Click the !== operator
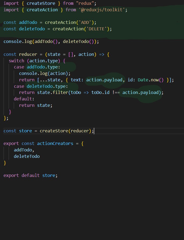184x240 pixels. (116, 93)
